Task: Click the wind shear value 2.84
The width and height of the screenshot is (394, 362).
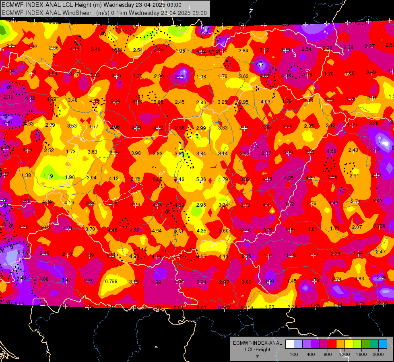Action: pyautogui.click(x=243, y=51)
